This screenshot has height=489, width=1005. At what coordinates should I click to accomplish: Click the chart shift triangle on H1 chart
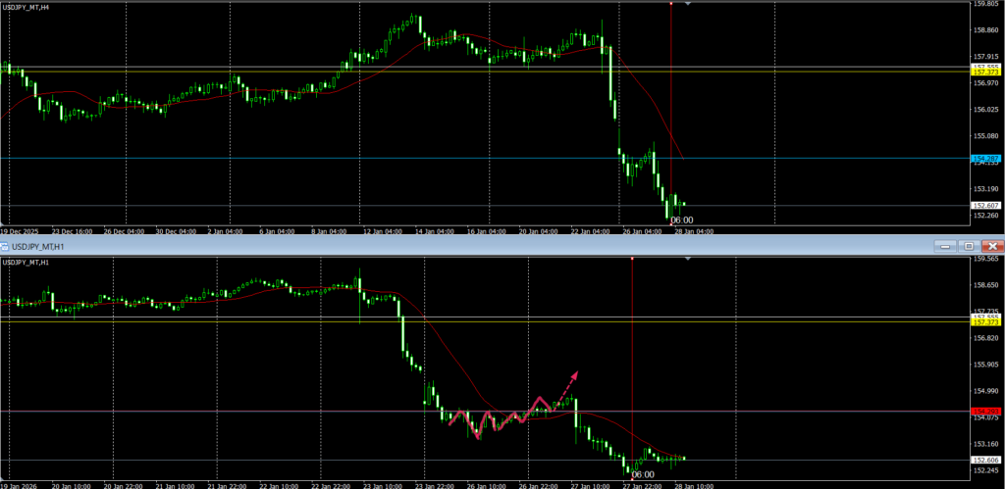click(x=687, y=260)
